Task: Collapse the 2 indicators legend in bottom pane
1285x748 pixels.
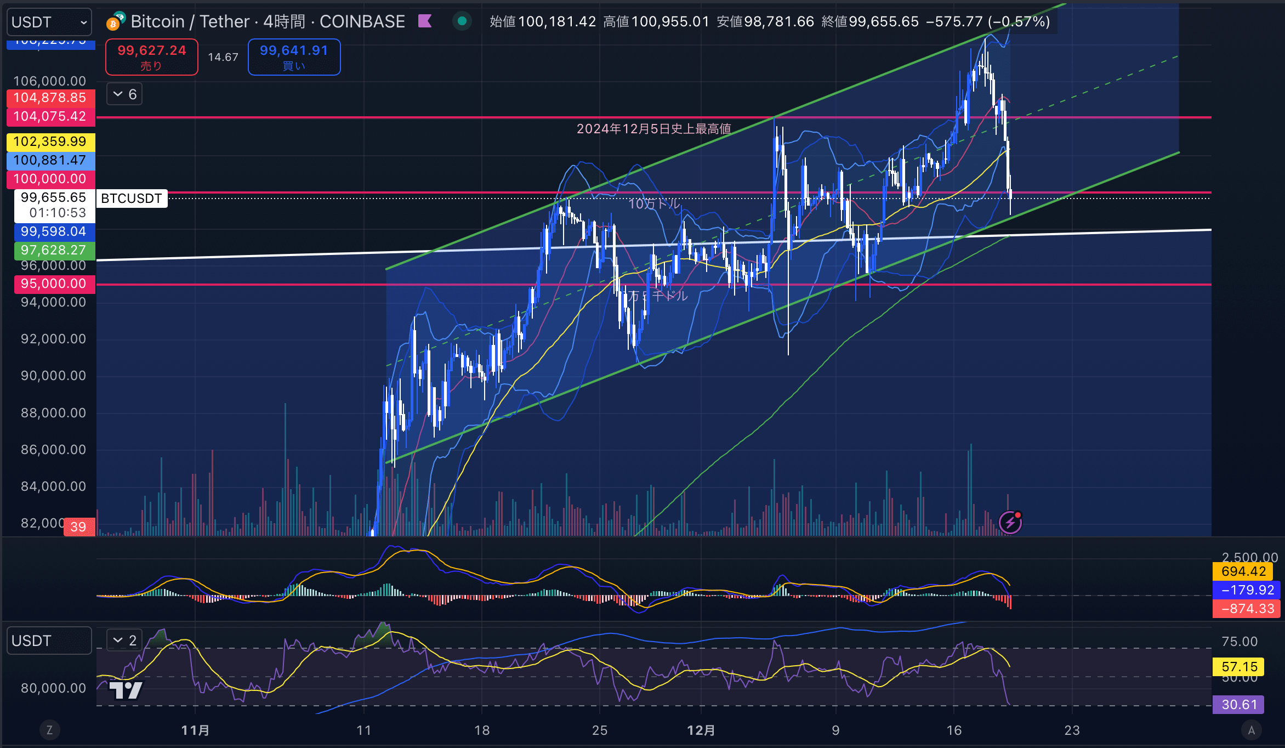Action: coord(124,640)
